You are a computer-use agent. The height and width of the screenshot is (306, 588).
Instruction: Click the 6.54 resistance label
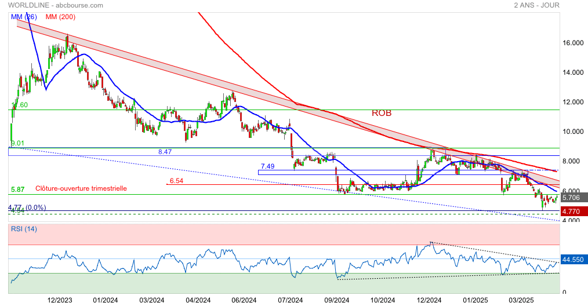[177, 181]
